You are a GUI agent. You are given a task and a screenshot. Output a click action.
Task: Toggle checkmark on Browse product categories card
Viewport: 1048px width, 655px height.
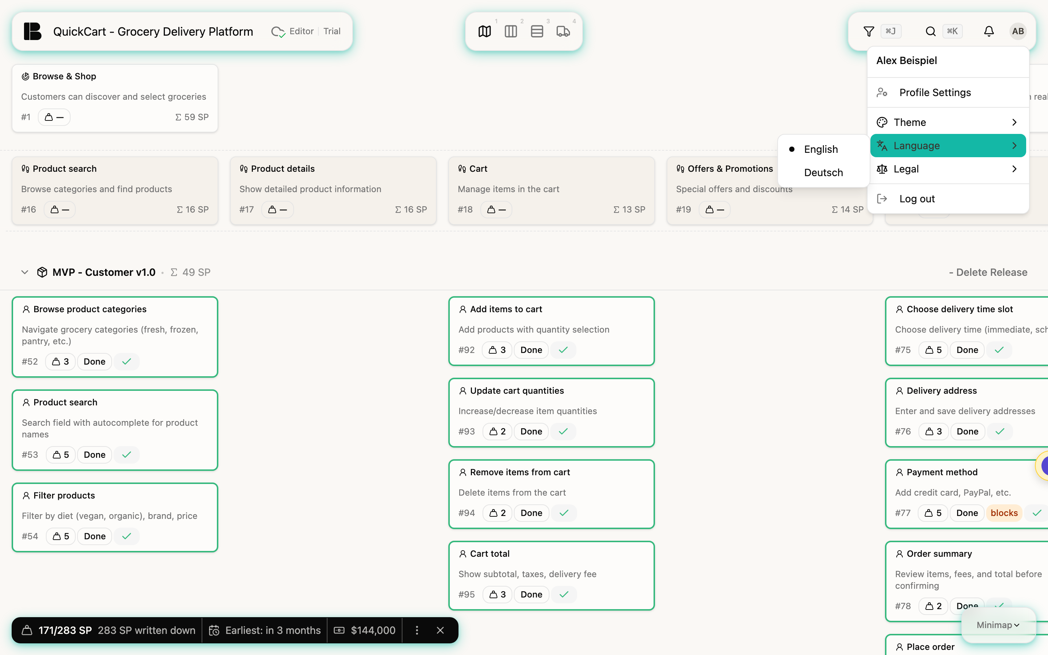point(127,361)
